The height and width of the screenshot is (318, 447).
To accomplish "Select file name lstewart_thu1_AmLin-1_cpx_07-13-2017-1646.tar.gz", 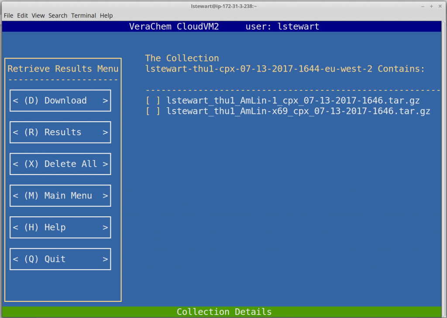I will 293,101.
